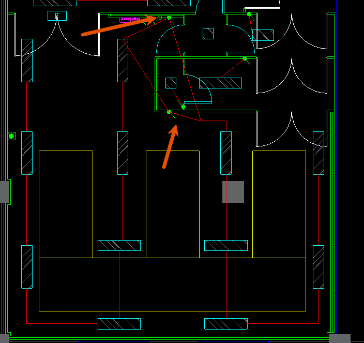Viewport: 364px width, 343px height.
Task: Select hatched fixture beside the top-right green switch
Action: coord(263,35)
